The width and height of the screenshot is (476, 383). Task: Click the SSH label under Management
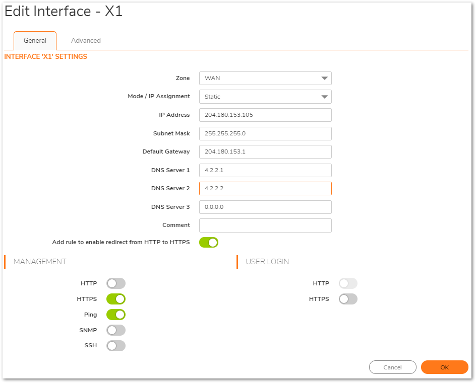(x=90, y=345)
